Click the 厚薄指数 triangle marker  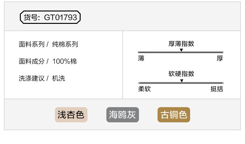click(x=181, y=50)
